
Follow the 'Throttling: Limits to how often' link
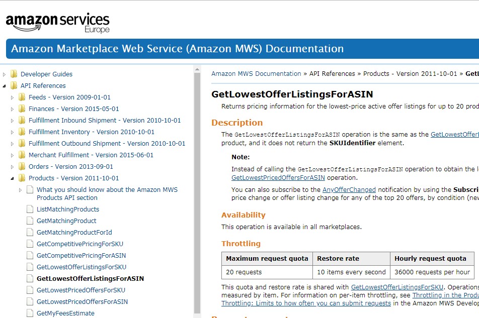pyautogui.click(x=306, y=303)
